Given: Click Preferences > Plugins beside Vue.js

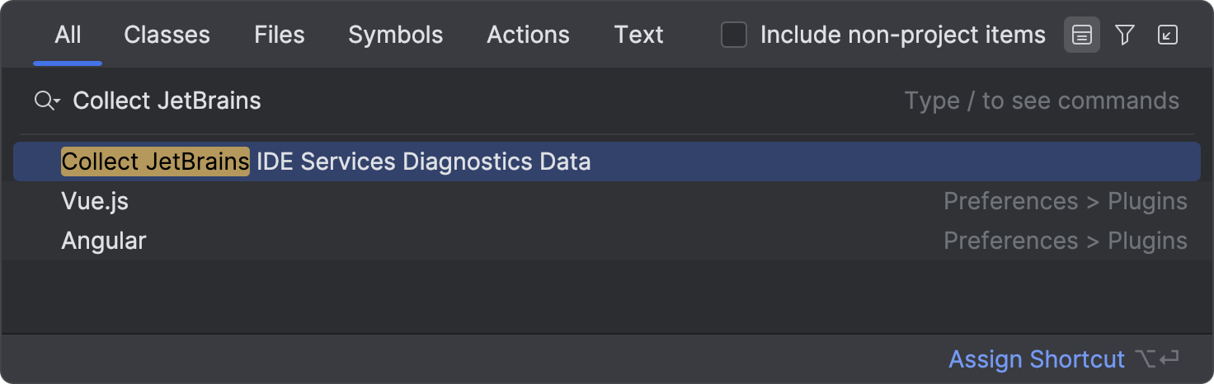Looking at the screenshot, I should tap(1066, 201).
